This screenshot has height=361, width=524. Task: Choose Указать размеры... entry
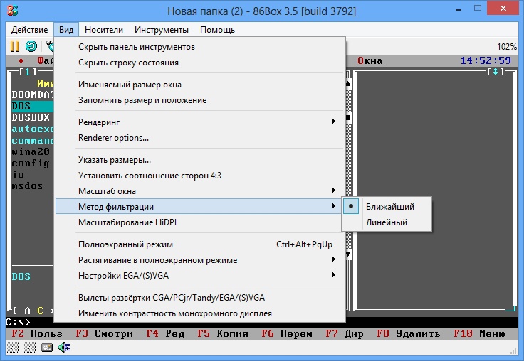(200, 160)
